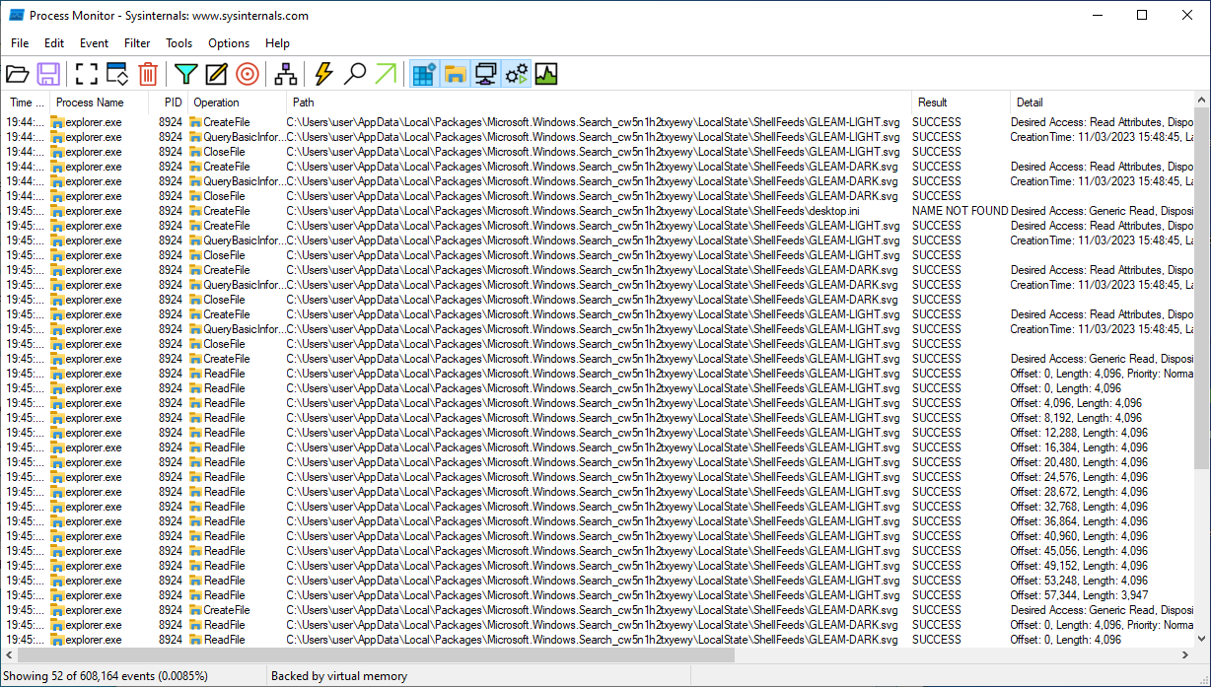The height and width of the screenshot is (687, 1211).
Task: Click the Find magnifier icon
Action: point(355,74)
